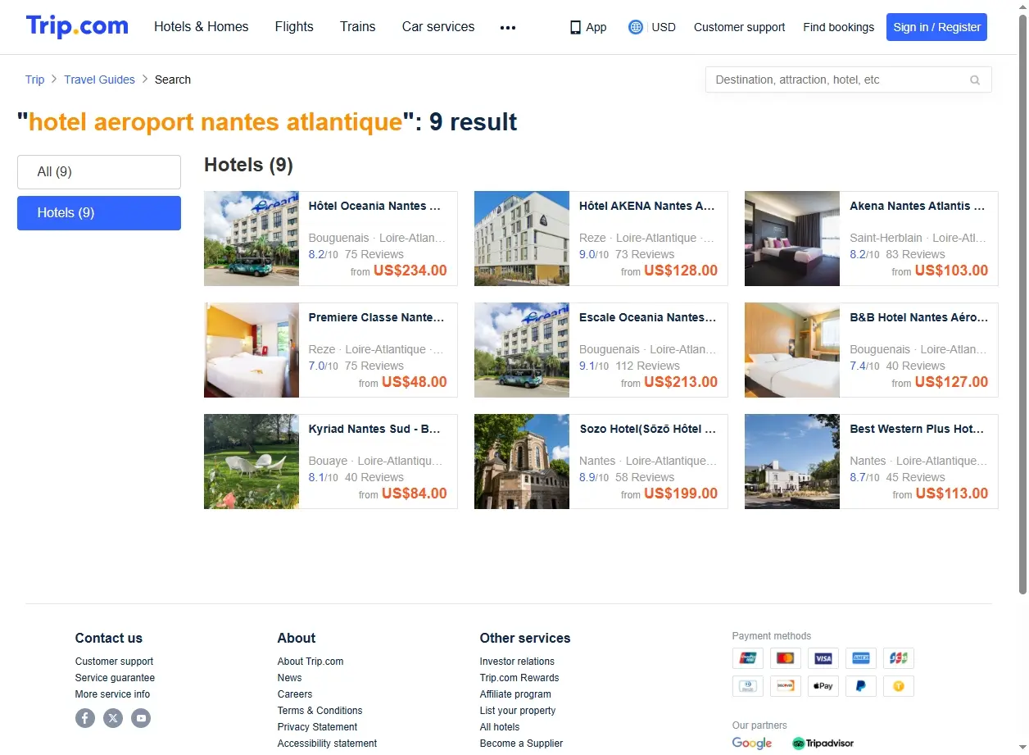Click the Diners Club payment icon

coord(747,686)
